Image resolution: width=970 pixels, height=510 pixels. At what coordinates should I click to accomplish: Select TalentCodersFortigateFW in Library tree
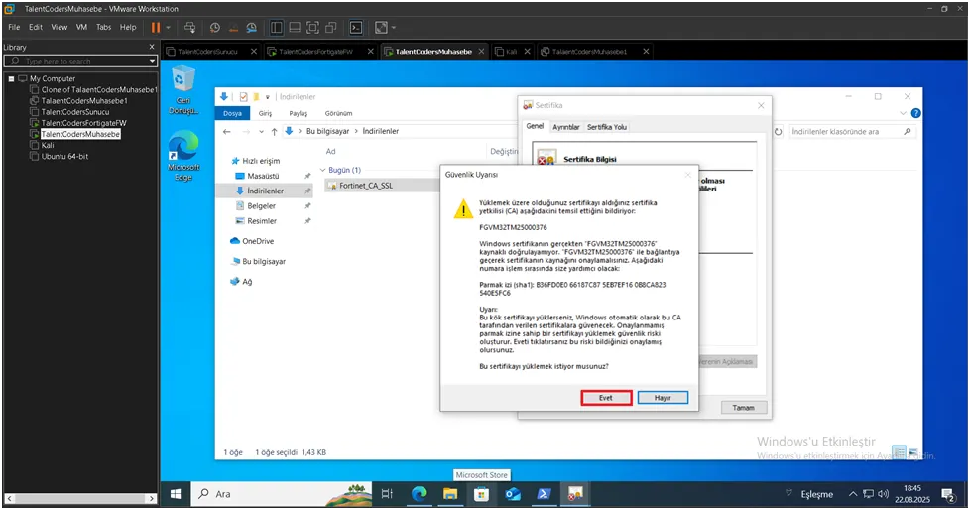pos(83,123)
